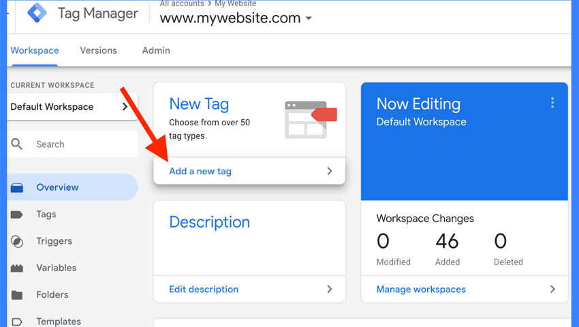Click the Templates icon in sidebar
Image resolution: width=579 pixels, height=327 pixels.
17,322
